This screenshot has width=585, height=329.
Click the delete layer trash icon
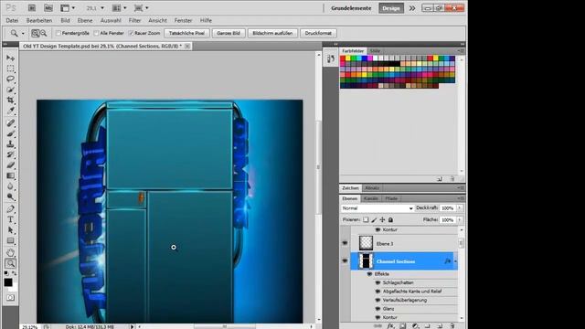[x=452, y=325]
